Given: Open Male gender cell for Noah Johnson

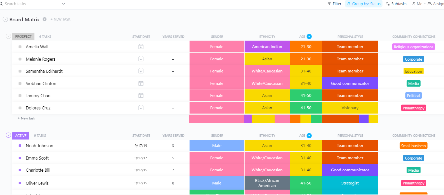Looking at the screenshot, I should [x=217, y=146].
